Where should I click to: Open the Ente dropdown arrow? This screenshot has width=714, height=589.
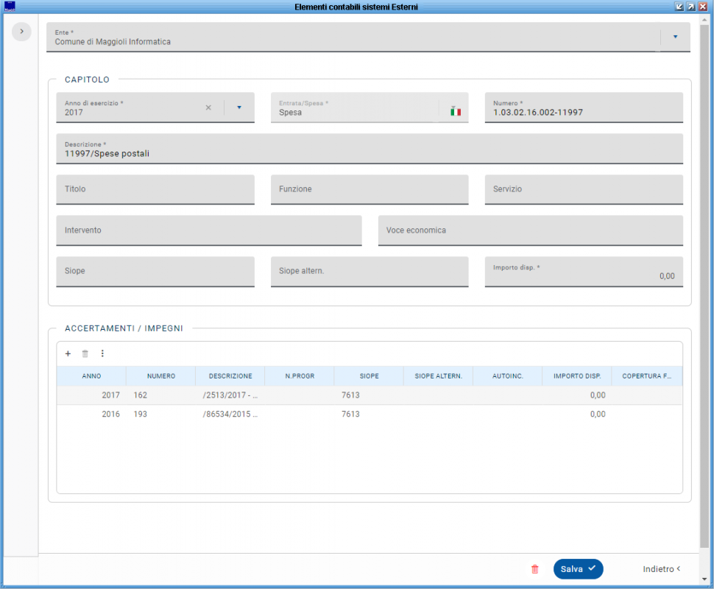[x=675, y=36]
